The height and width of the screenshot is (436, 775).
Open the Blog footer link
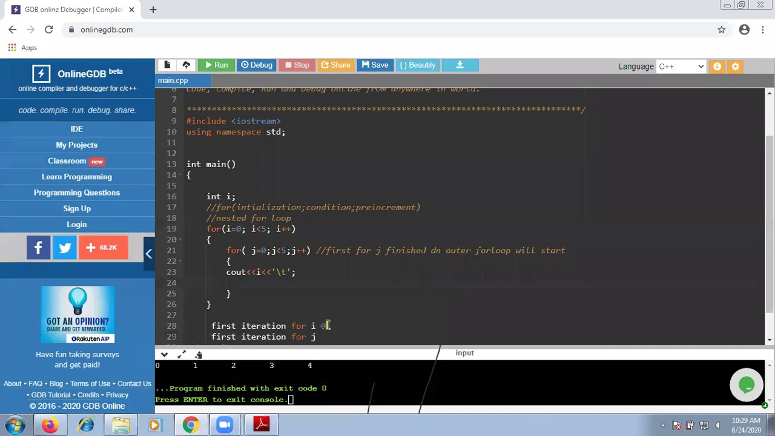56,383
